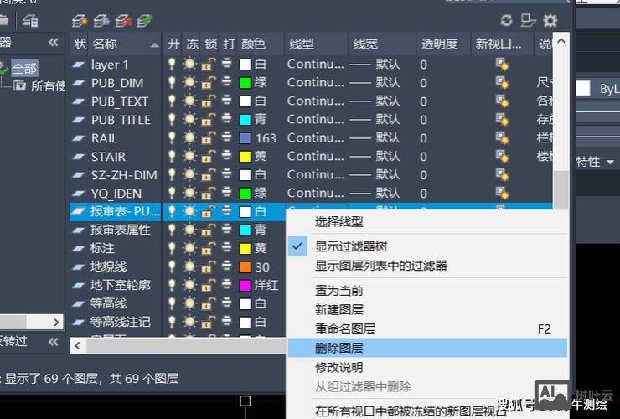Screen dimensions: 620x419
Task: Toggle the bulb for 标注 layer
Action: [172, 248]
